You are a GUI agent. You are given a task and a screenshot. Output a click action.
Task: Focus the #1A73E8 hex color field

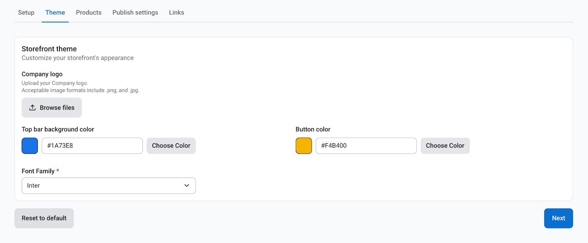tap(92, 146)
